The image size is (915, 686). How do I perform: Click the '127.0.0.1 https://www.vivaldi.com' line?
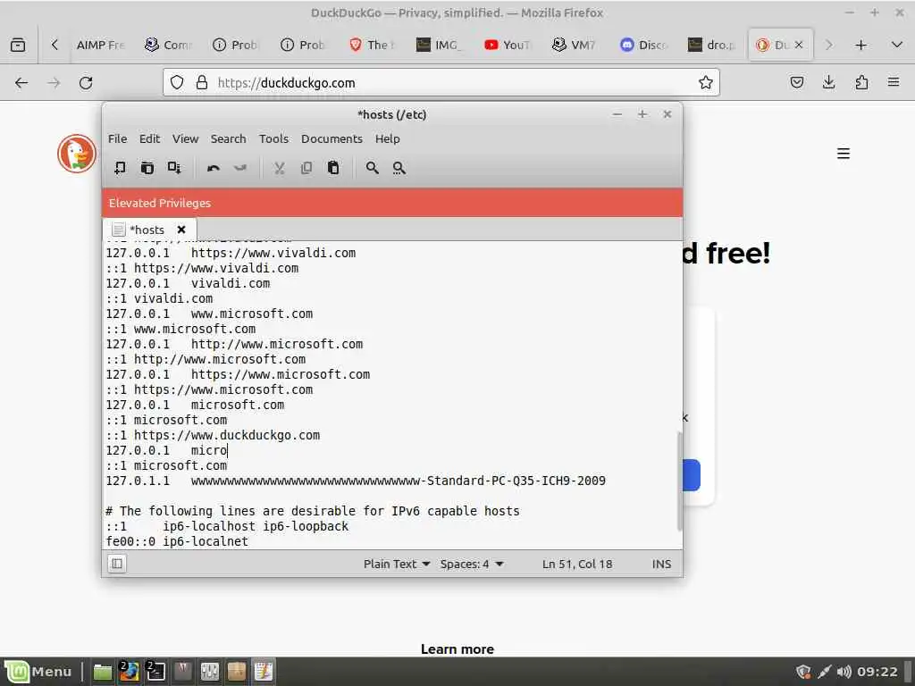point(231,253)
